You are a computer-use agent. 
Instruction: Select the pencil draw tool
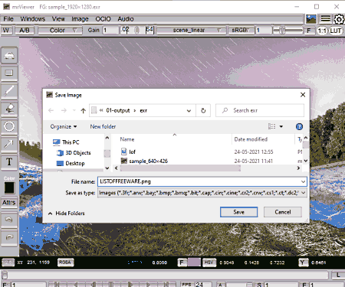click(9, 90)
